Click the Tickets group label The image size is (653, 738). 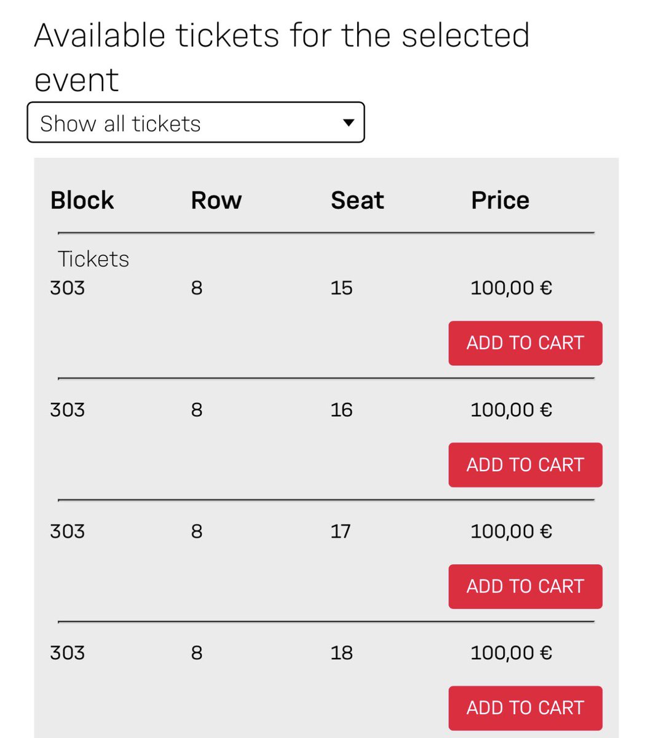tap(93, 259)
